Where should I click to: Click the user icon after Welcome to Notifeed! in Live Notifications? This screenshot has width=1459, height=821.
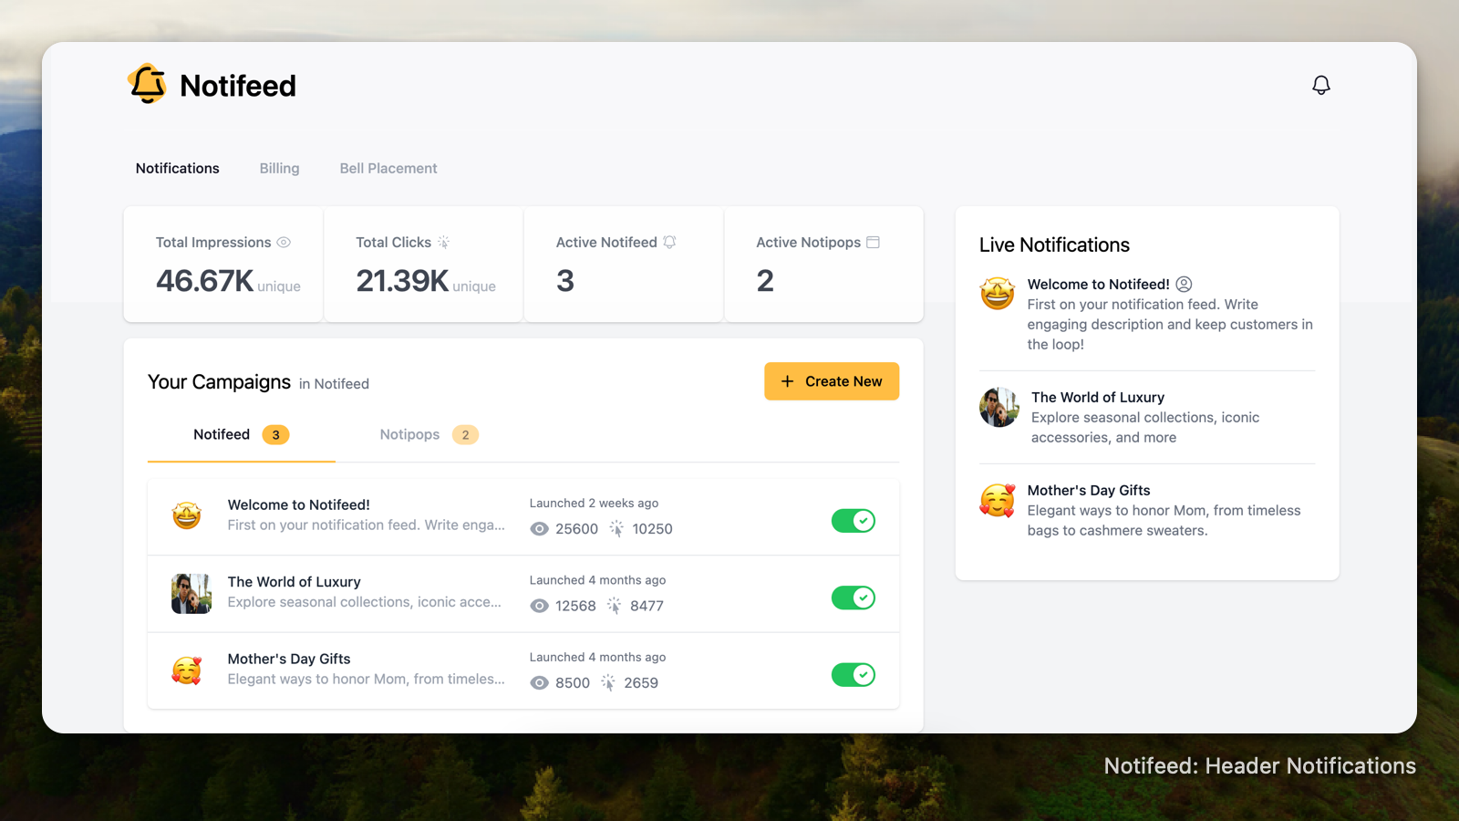(x=1184, y=284)
